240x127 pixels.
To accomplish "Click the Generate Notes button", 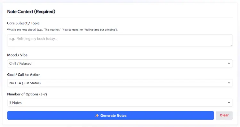I will click(x=110, y=116).
